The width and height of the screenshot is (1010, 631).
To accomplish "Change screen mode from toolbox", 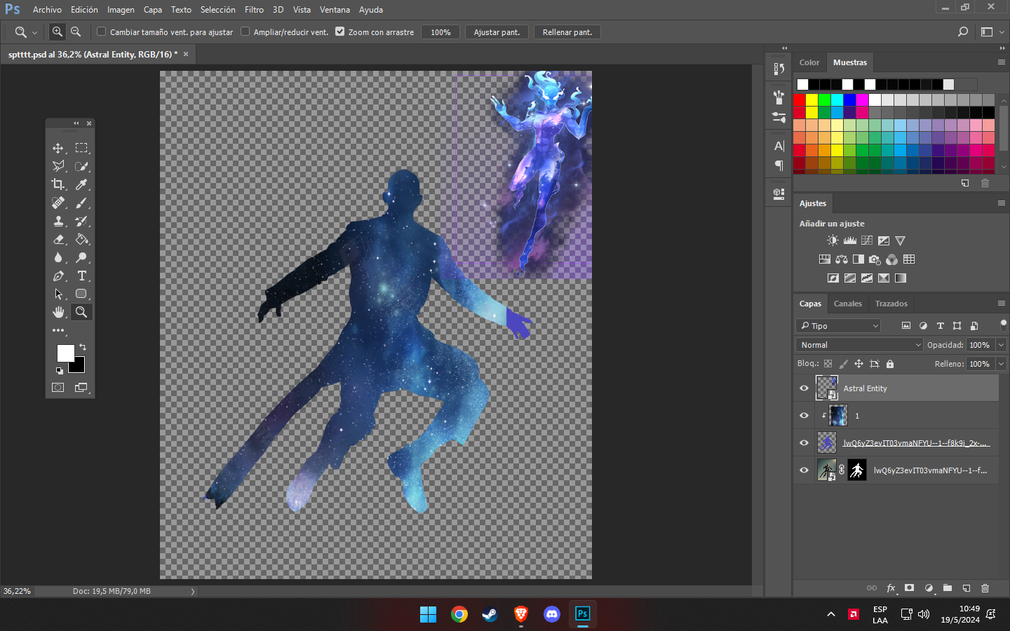I will point(81,388).
